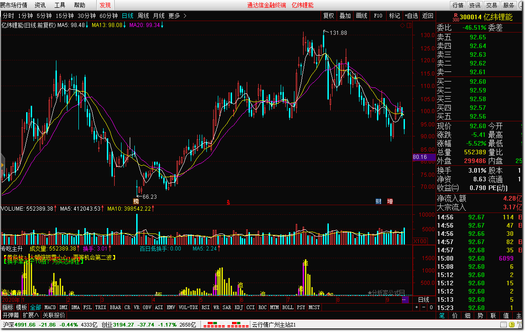Switch chart to 月线 monthly period
526x332 pixels.
(159, 16)
